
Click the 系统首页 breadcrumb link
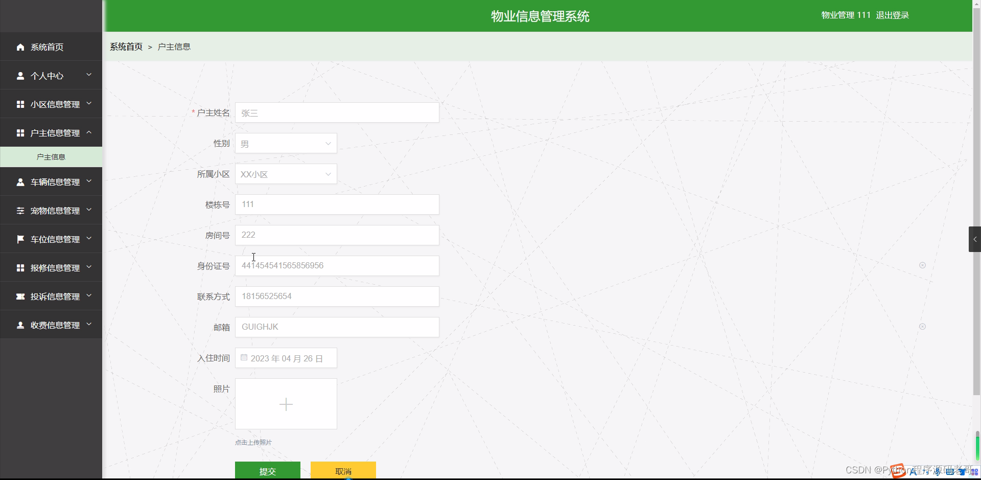point(126,47)
